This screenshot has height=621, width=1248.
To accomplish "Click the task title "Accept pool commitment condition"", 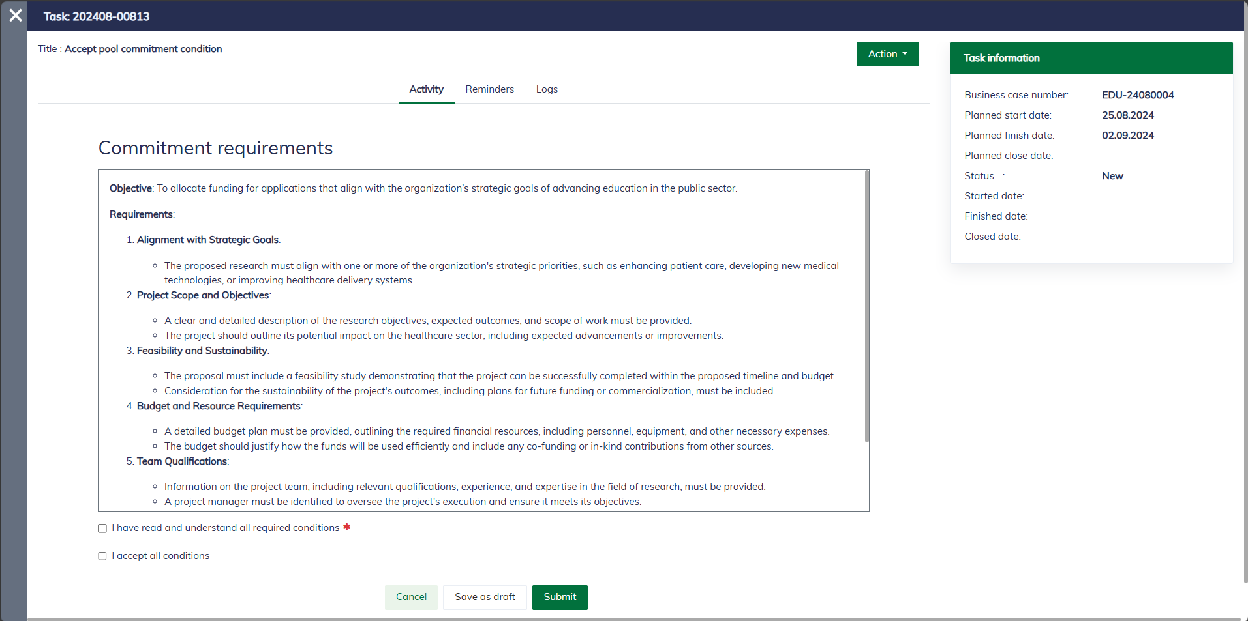I will [143, 49].
